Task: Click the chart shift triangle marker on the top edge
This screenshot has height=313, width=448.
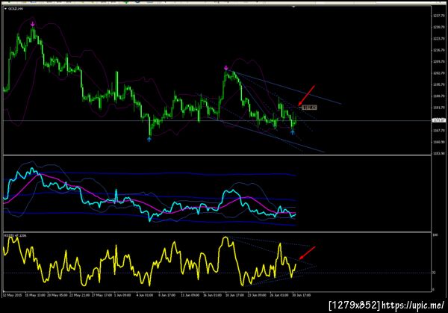Action: click(294, 7)
